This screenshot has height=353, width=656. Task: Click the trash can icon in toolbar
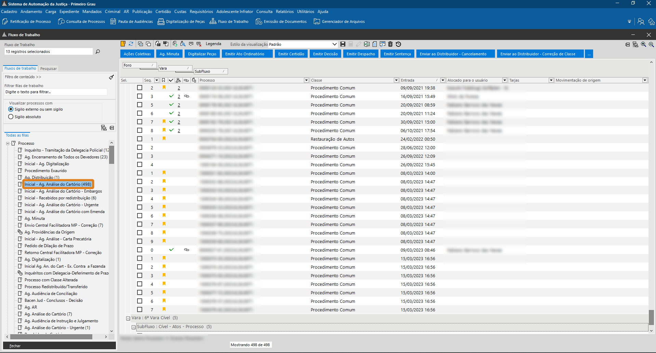390,44
